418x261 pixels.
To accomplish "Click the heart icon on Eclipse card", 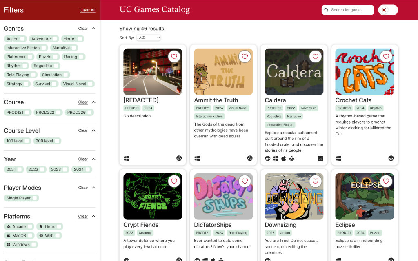I will (386, 181).
